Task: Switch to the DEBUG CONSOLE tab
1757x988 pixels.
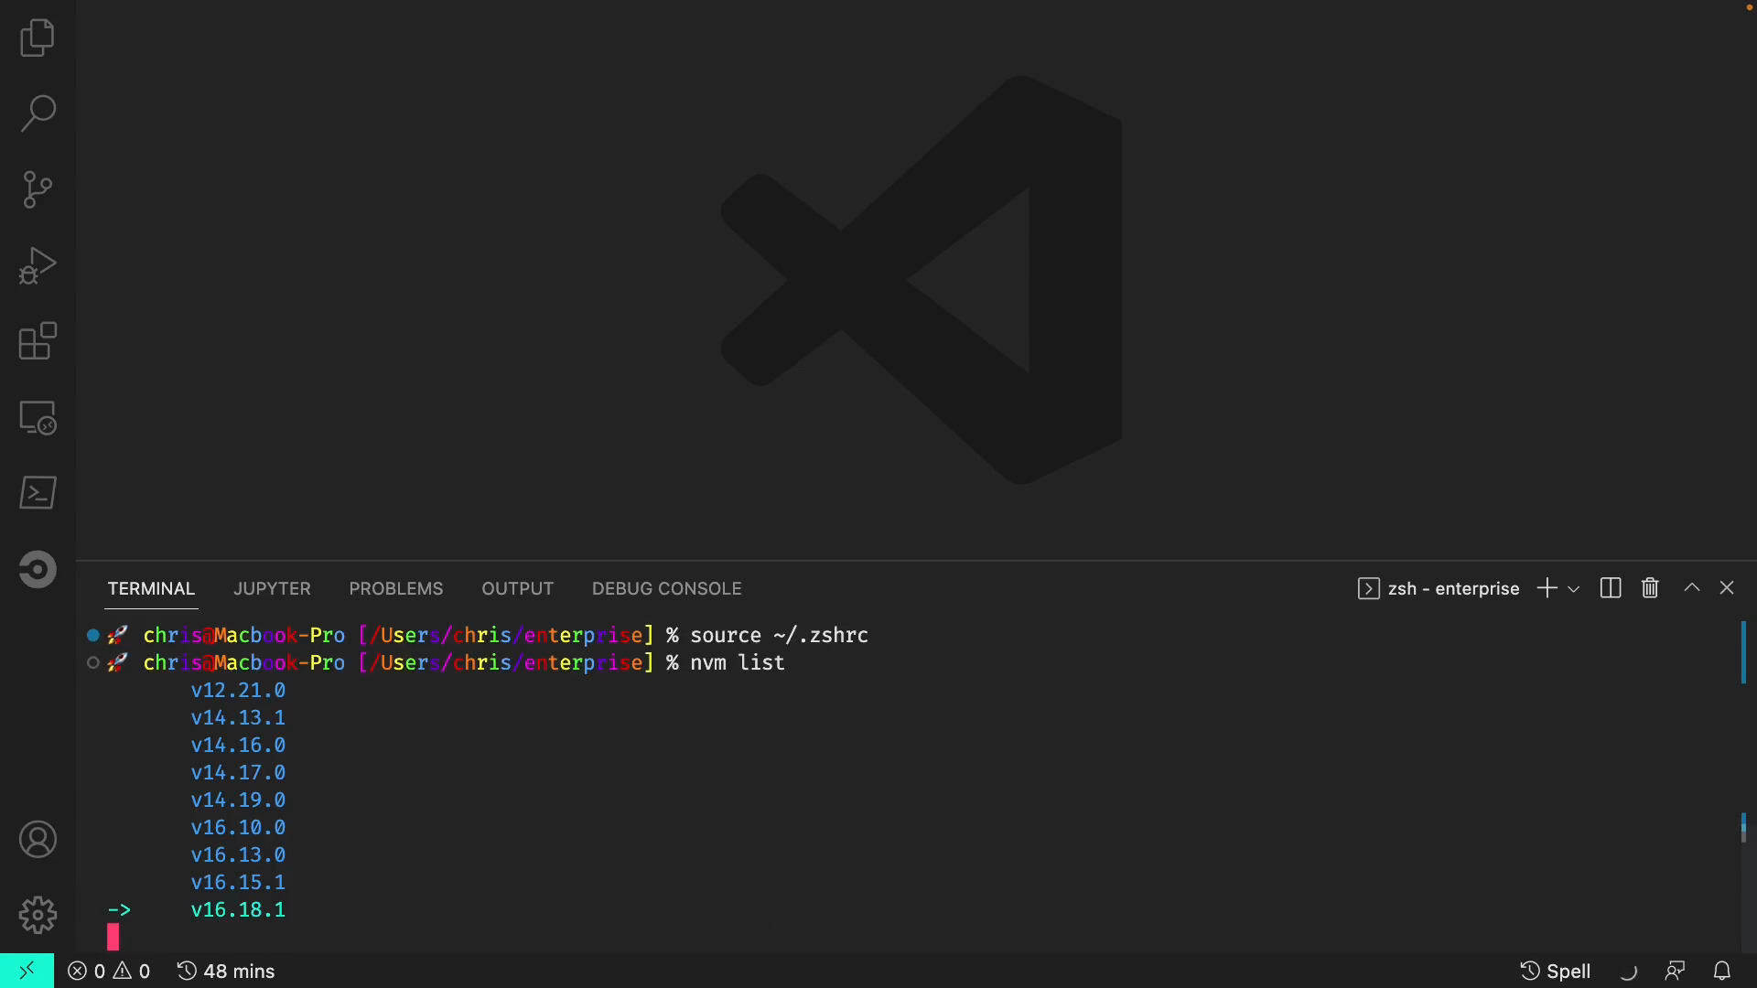Action: pyautogui.click(x=666, y=588)
